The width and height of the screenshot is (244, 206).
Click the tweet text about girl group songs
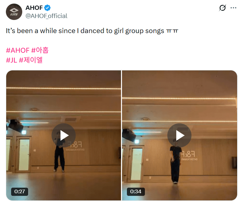(x=92, y=31)
